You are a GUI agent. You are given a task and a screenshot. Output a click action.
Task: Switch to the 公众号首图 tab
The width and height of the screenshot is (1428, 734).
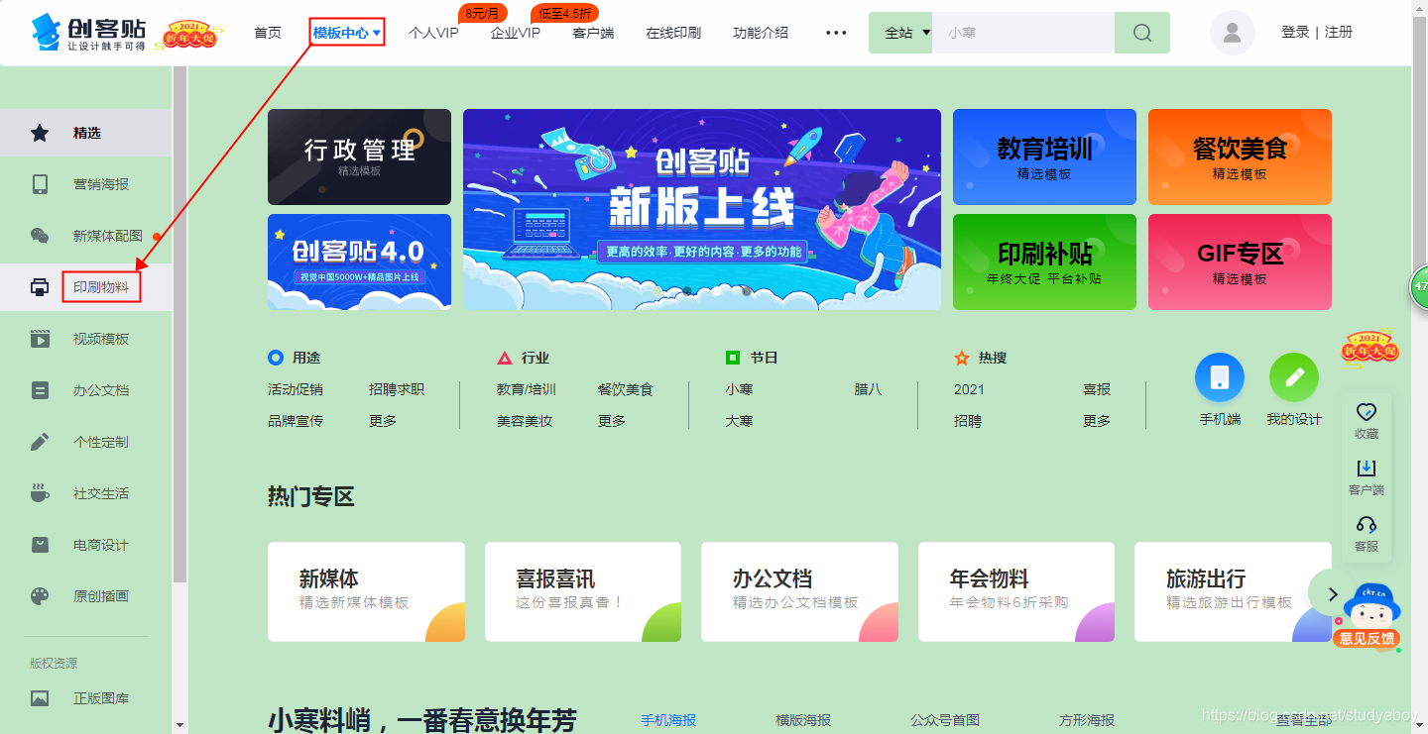(945, 720)
